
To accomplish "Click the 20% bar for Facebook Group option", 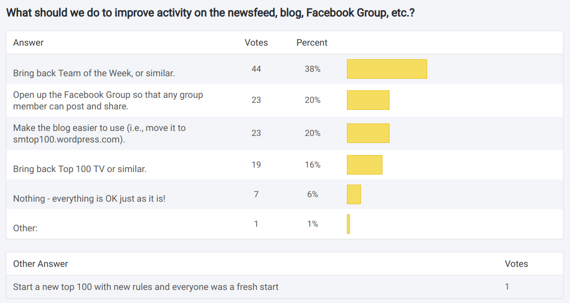I will click(368, 100).
